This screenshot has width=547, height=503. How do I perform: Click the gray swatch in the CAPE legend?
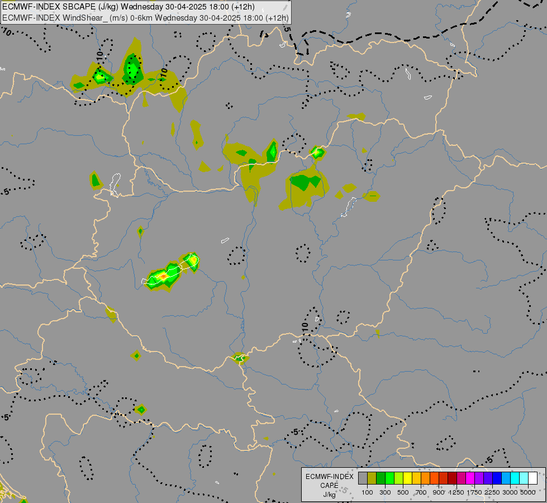click(x=363, y=478)
